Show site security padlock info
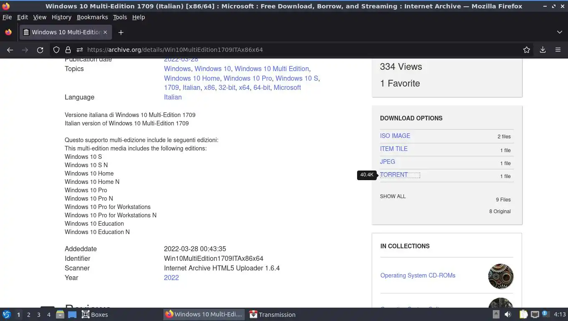The image size is (568, 321). pos(68,50)
